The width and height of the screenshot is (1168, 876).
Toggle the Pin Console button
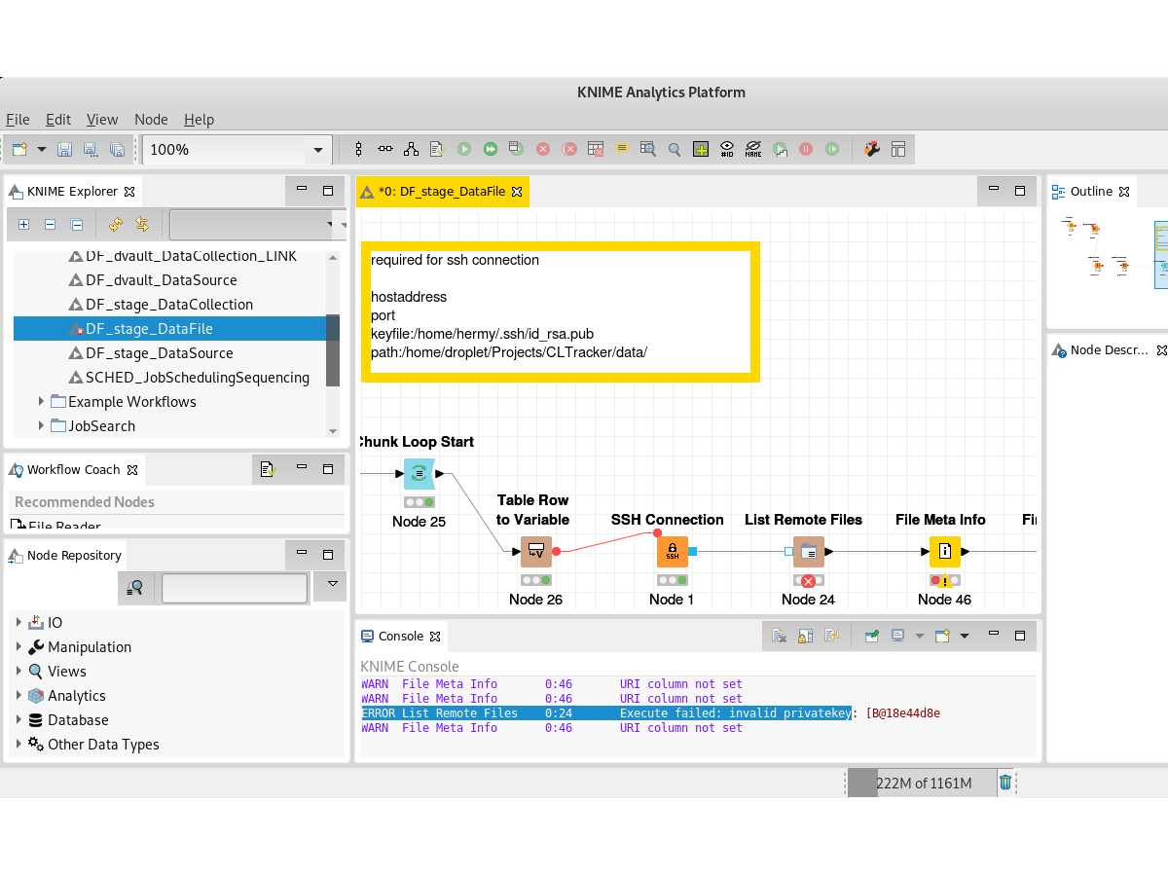[x=872, y=636]
